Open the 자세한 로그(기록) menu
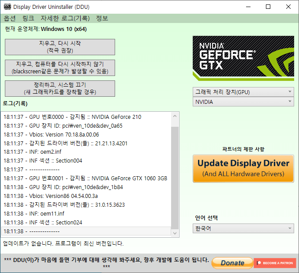 click(x=65, y=18)
